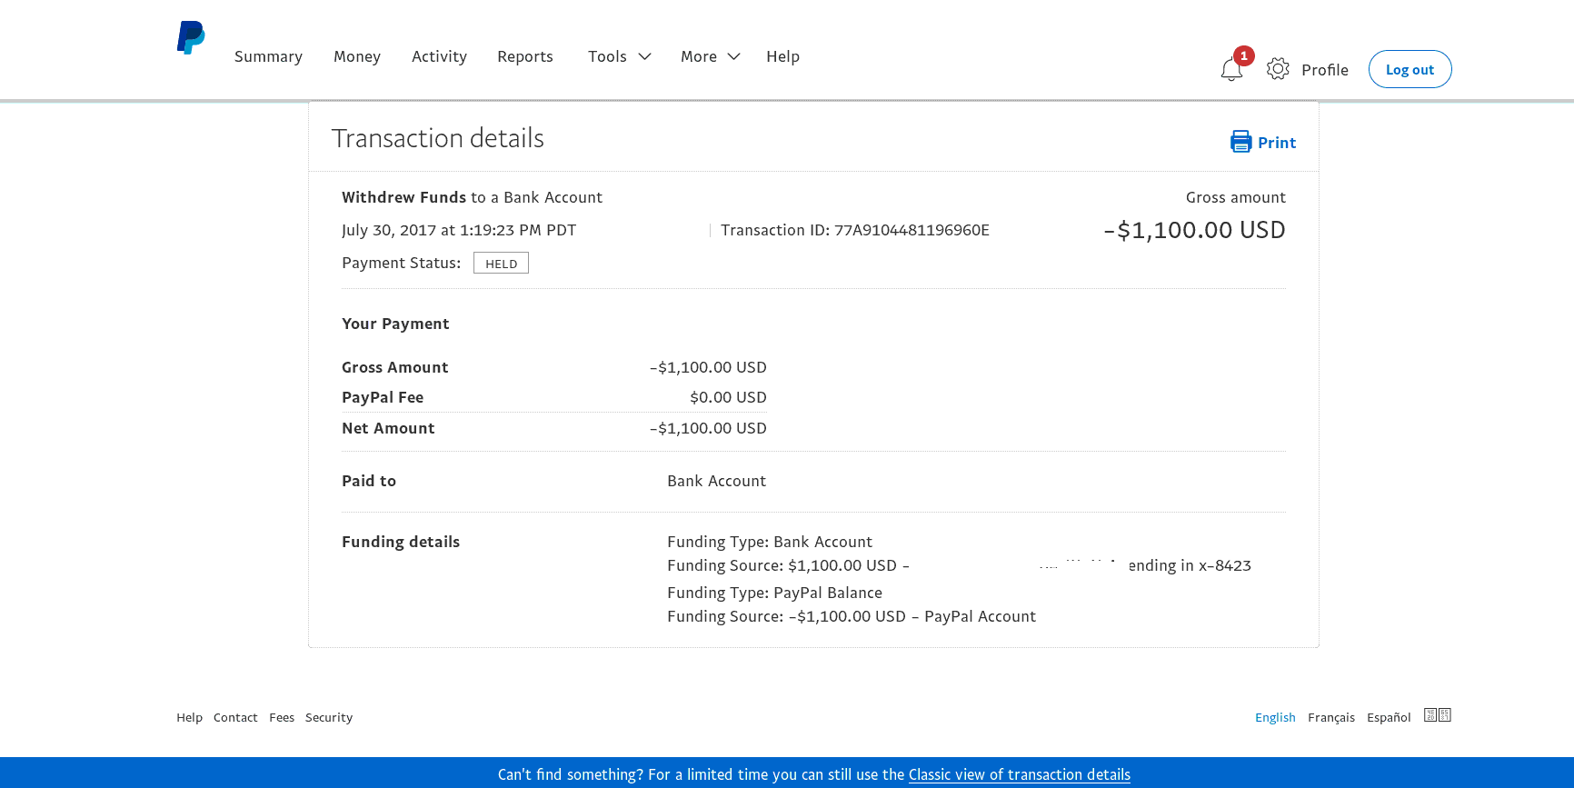Click the Your Payment section heading

(395, 324)
